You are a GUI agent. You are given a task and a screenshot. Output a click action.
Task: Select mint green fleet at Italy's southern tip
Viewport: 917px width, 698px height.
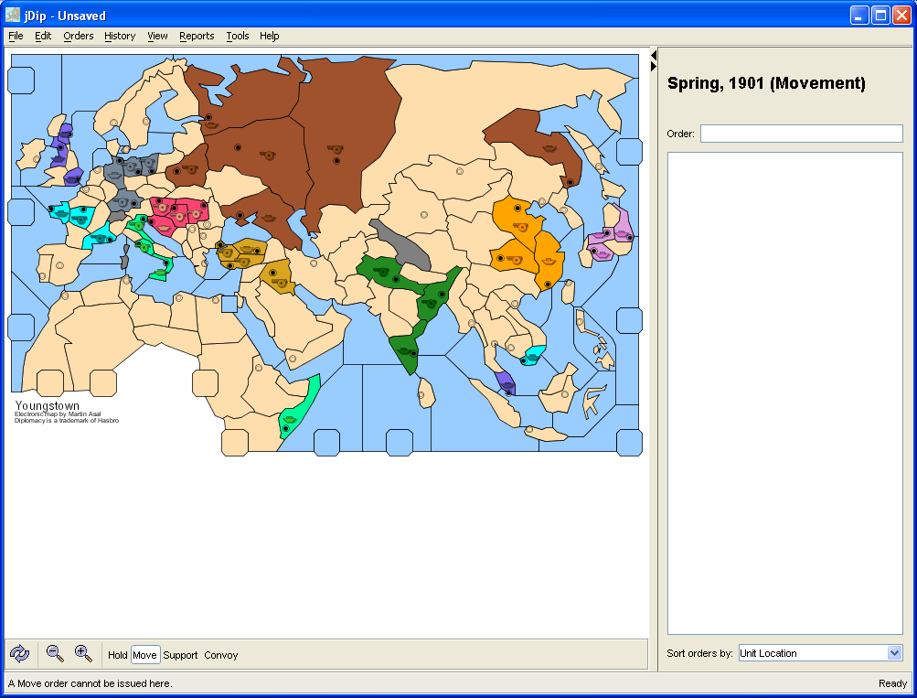(x=160, y=272)
